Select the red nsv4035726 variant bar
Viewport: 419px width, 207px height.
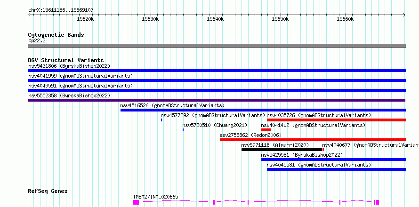(x=336, y=120)
